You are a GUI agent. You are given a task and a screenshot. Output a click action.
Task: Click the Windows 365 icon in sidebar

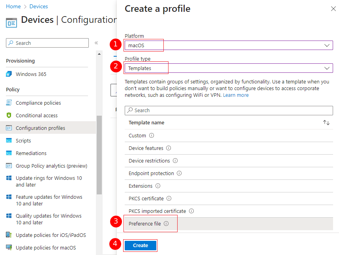[x=9, y=74]
